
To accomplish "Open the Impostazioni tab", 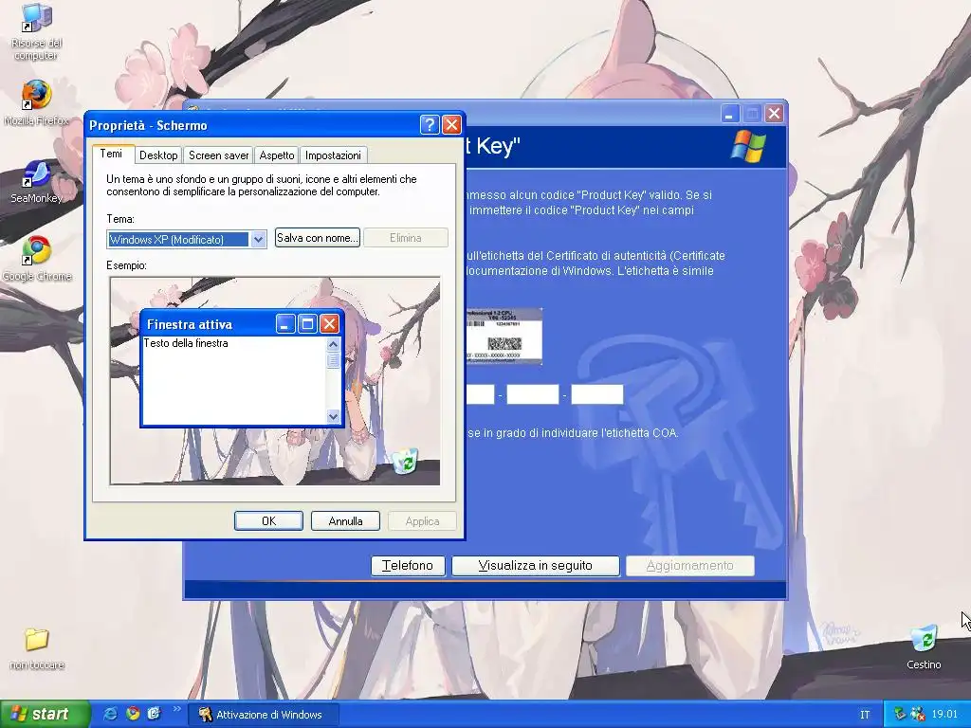I will (x=333, y=155).
